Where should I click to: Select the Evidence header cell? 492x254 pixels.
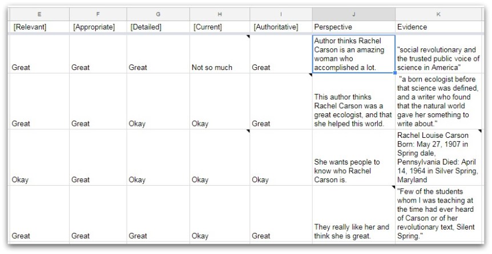click(x=438, y=27)
